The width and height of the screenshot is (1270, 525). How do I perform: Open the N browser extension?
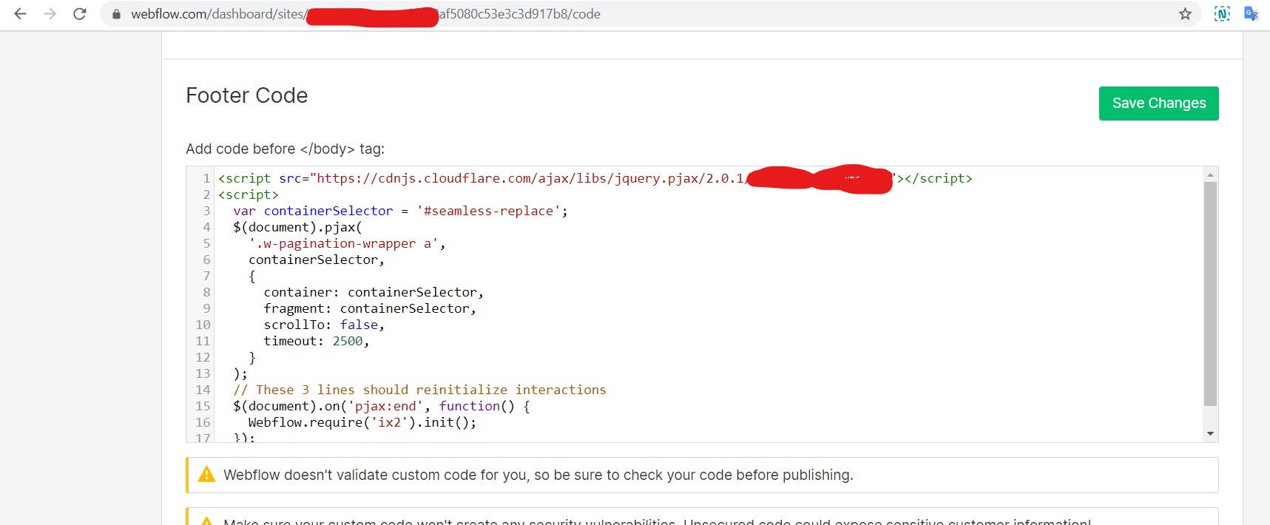click(x=1222, y=13)
